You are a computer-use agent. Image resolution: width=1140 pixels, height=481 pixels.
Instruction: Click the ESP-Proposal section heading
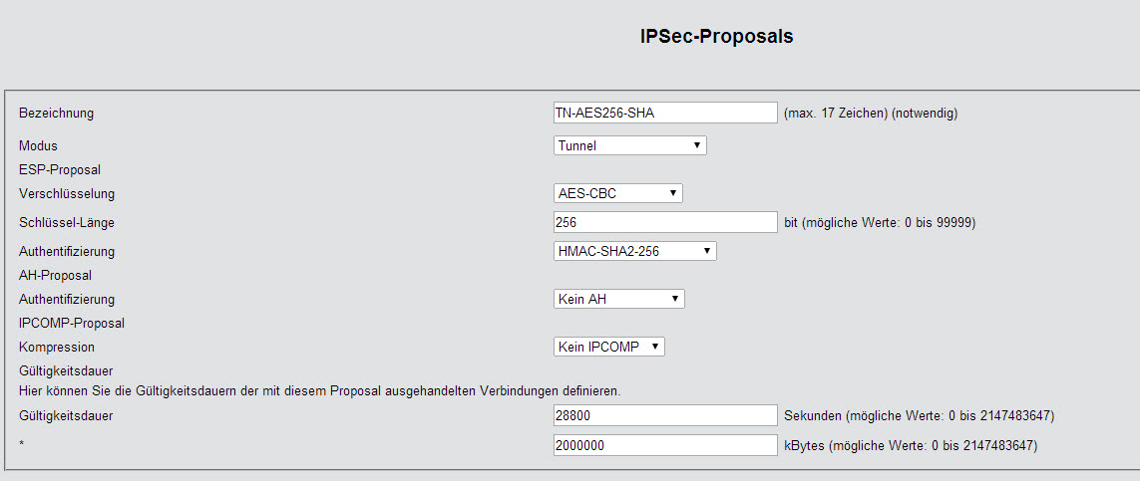[60, 170]
